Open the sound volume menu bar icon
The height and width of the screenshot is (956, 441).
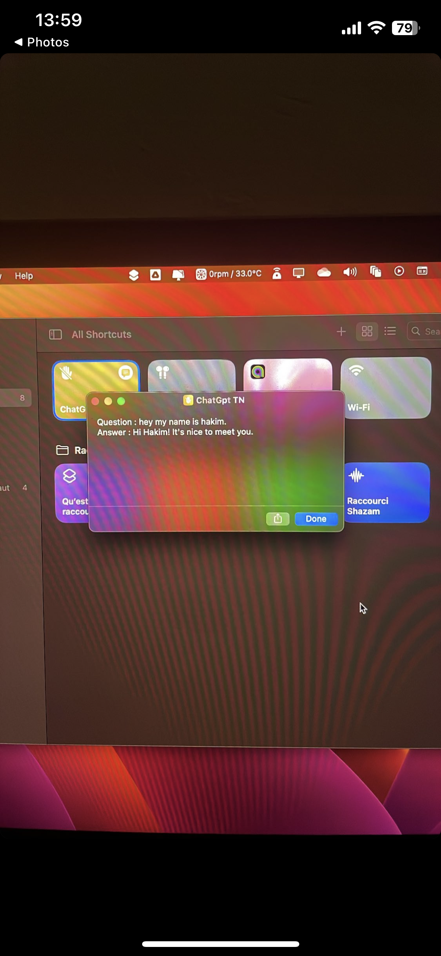coord(350,272)
